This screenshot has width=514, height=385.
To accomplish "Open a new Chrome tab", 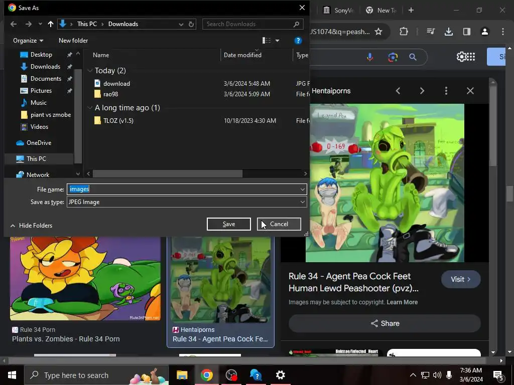I will pyautogui.click(x=411, y=10).
